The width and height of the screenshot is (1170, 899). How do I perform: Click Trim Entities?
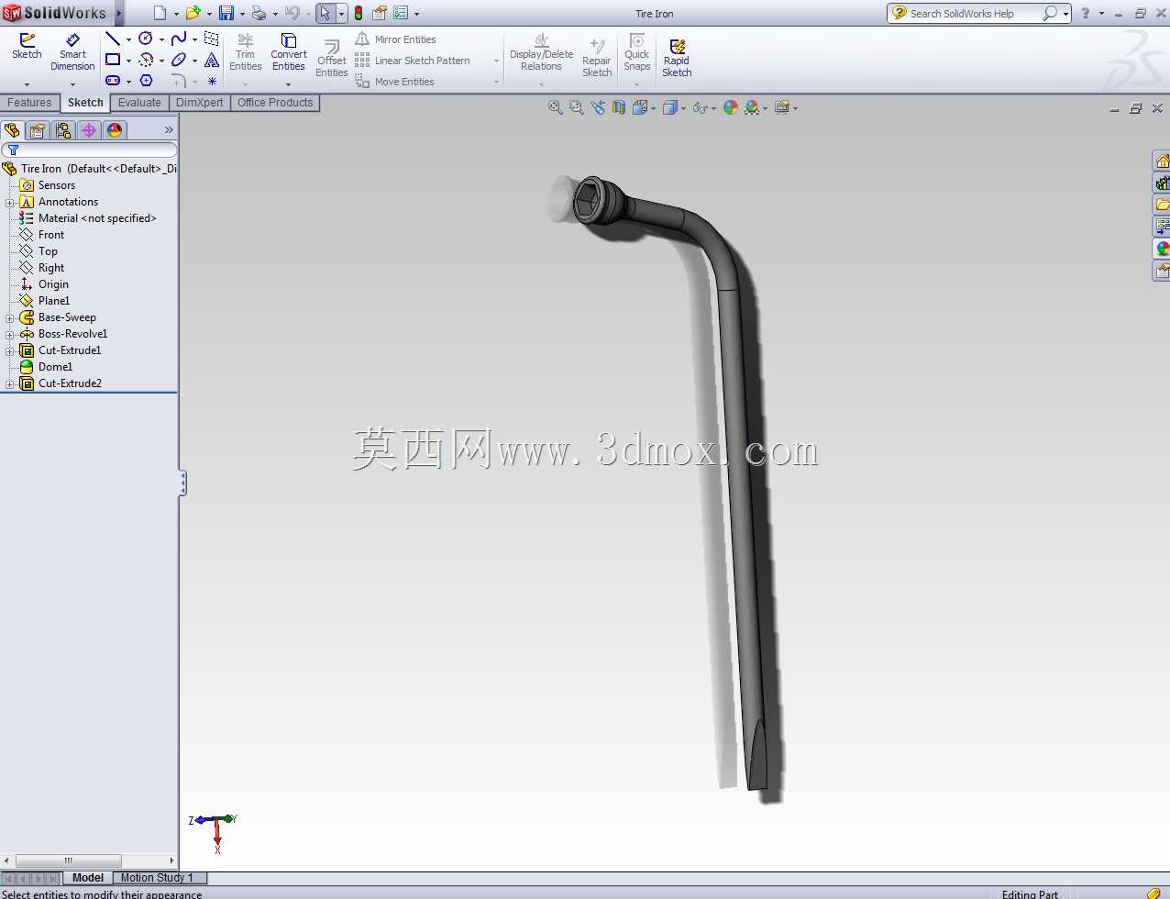[245, 52]
